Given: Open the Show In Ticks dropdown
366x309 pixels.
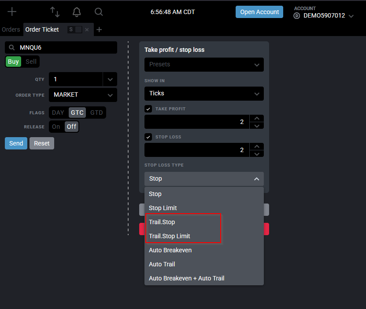Looking at the screenshot, I should coord(204,94).
